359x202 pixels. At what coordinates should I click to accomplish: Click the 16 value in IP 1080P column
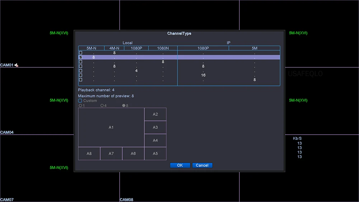(x=203, y=75)
